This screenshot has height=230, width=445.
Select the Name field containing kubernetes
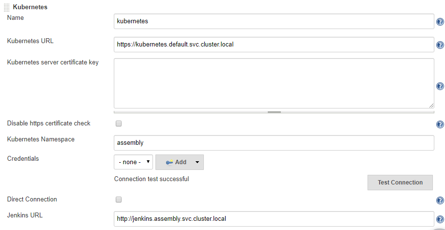tap(274, 21)
